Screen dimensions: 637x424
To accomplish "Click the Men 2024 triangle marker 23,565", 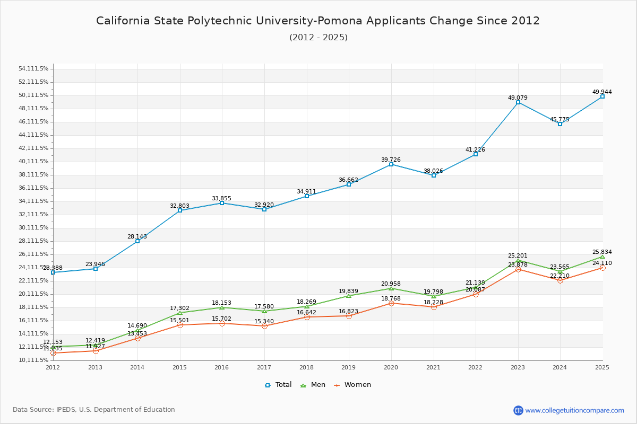I will 560,271.
